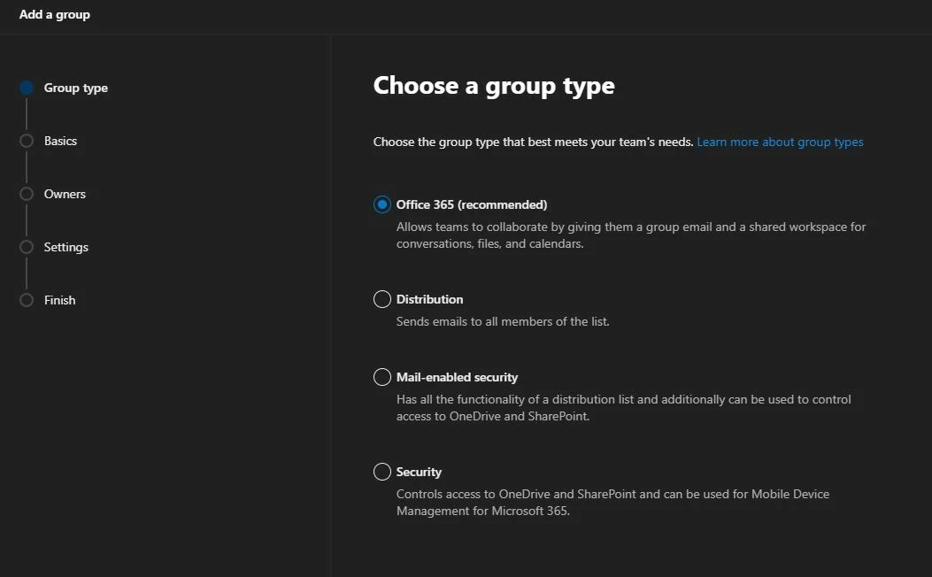The width and height of the screenshot is (932, 577).
Task: Click the Choose a group type heading
Action: pos(494,86)
